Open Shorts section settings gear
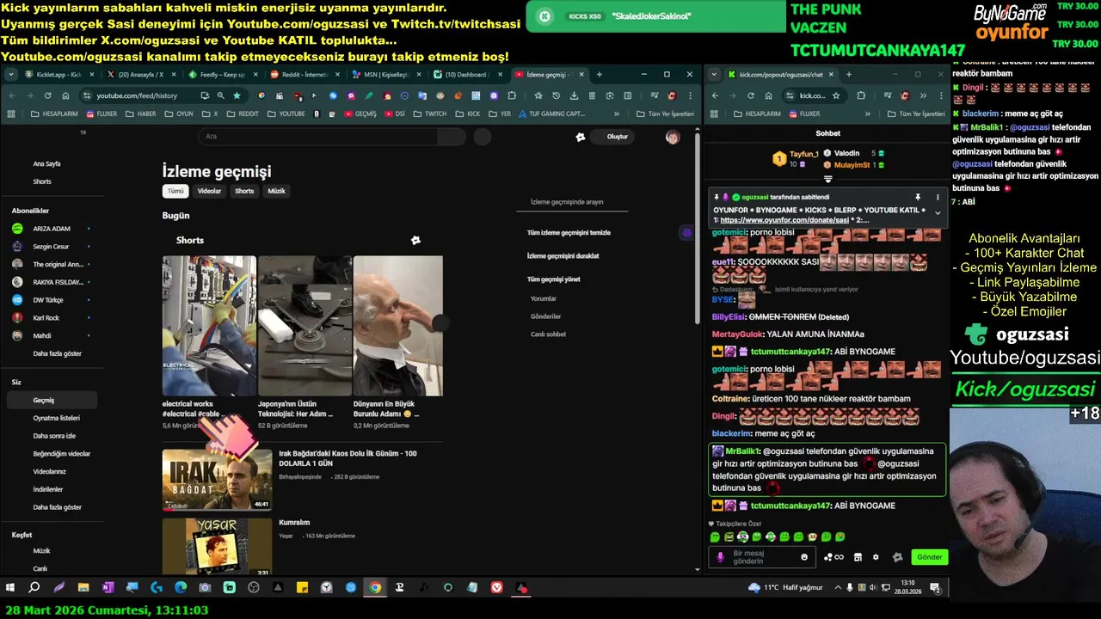1101x619 pixels. pos(415,241)
